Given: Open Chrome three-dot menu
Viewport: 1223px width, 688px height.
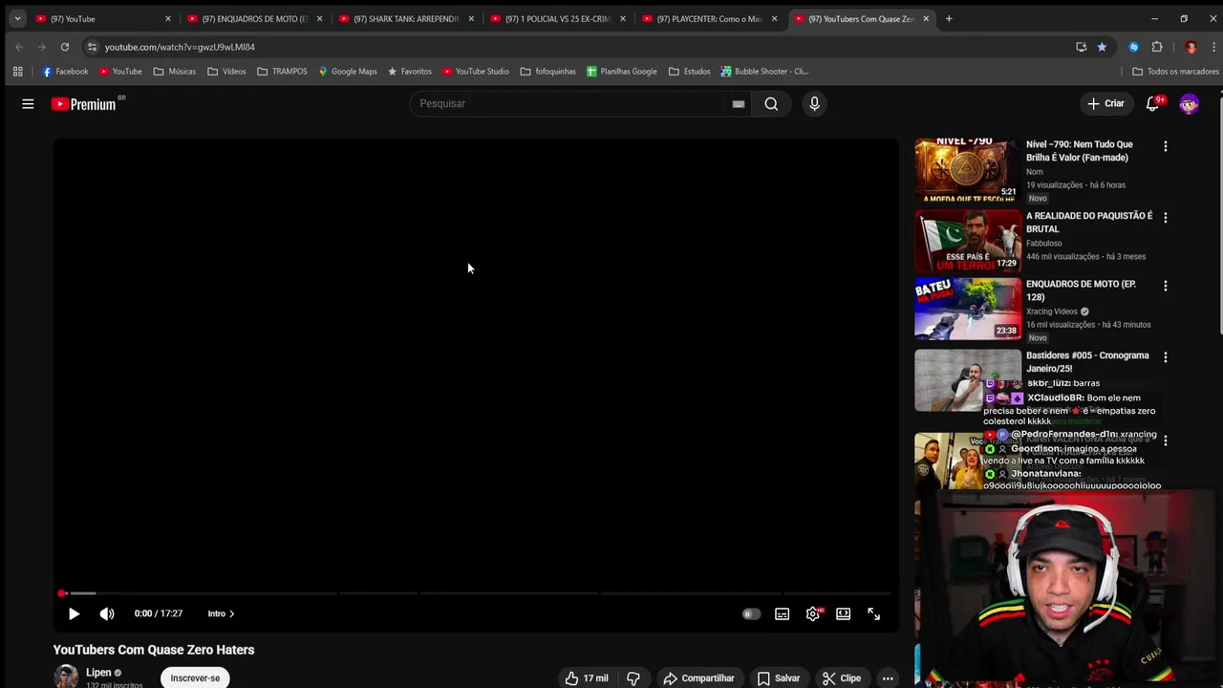Looking at the screenshot, I should click(x=1213, y=47).
